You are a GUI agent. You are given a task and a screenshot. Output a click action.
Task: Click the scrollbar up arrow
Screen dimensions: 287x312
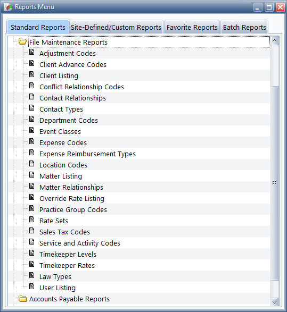(274, 41)
